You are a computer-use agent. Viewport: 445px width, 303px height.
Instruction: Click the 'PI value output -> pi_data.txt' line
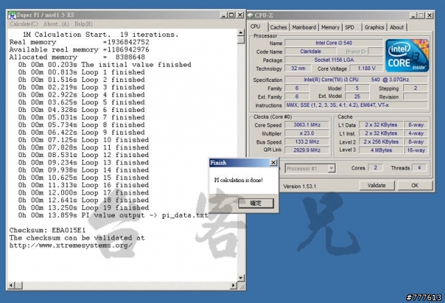[113, 215]
